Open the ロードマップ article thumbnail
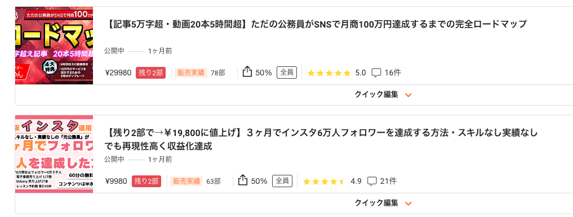 click(x=54, y=46)
